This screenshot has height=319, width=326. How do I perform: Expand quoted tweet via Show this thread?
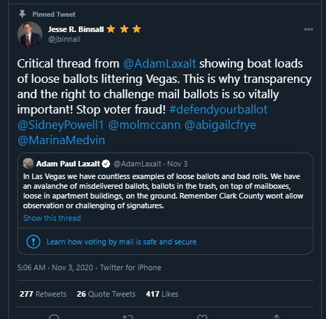pyautogui.click(x=52, y=218)
